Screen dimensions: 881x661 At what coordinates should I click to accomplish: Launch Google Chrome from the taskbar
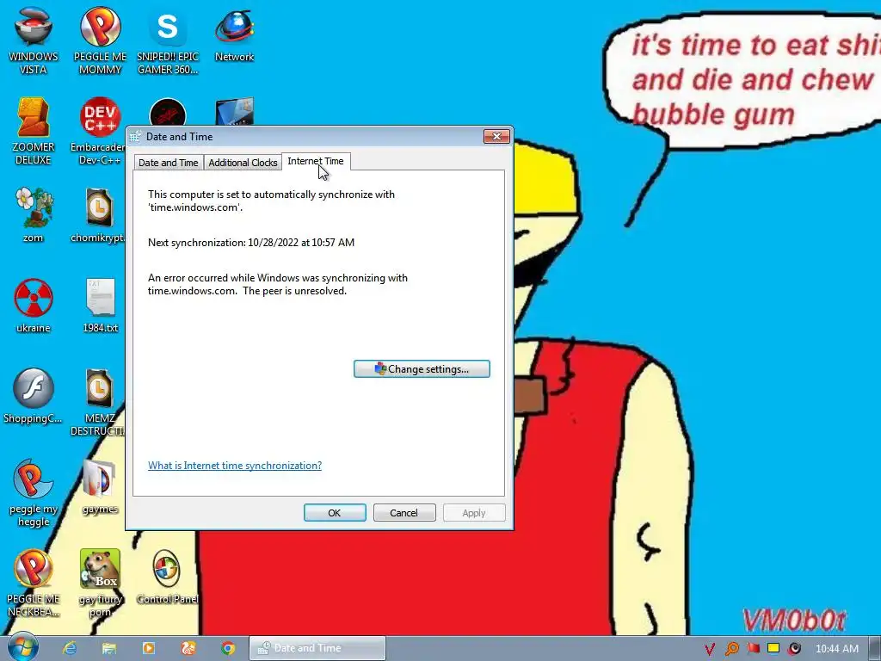(227, 648)
